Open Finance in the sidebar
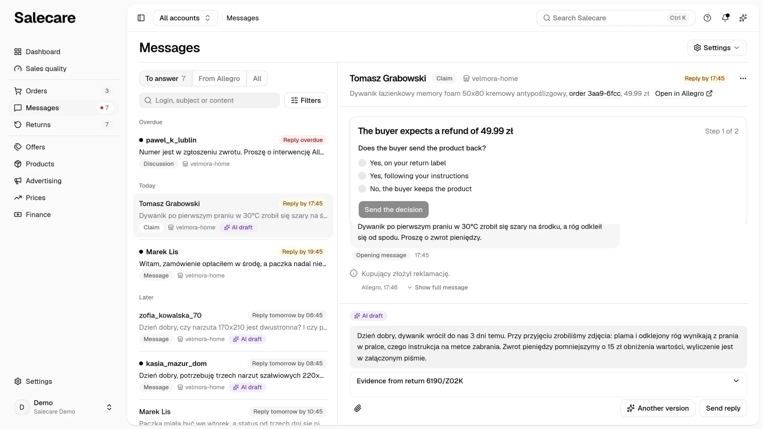Image resolution: width=763 pixels, height=429 pixels. pyautogui.click(x=64, y=214)
